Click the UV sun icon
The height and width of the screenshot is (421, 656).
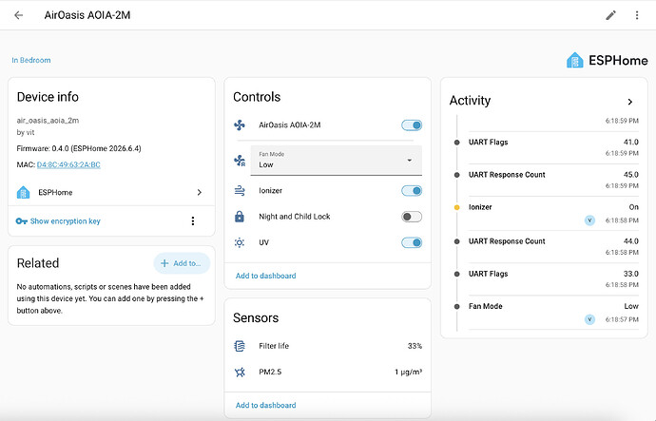240,242
